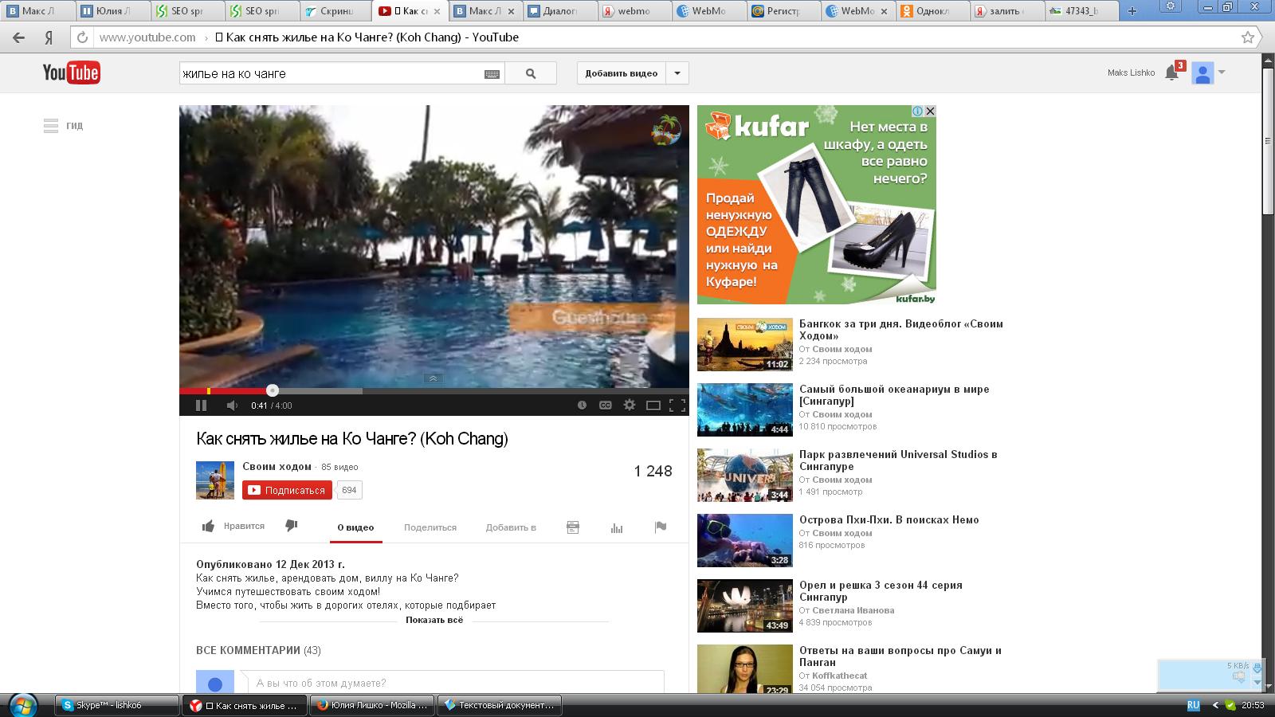Click the RU language indicator
The image size is (1275, 717).
(1194, 705)
